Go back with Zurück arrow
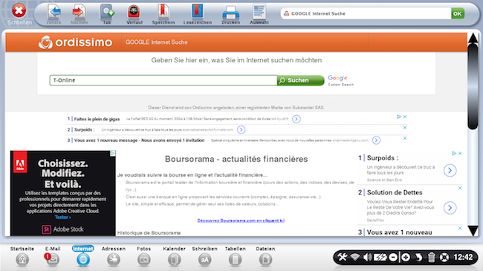The height and width of the screenshot is (271, 483). coord(54,12)
